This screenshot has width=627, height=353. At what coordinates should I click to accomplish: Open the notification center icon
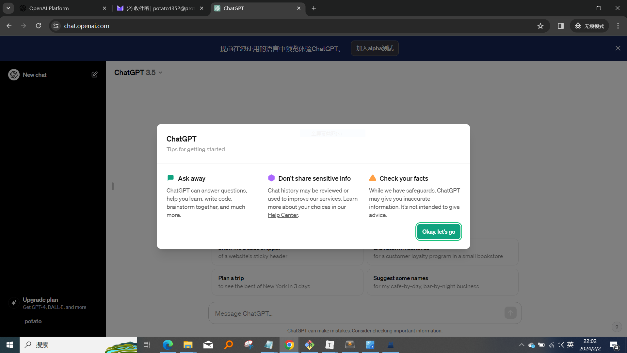coord(614,345)
